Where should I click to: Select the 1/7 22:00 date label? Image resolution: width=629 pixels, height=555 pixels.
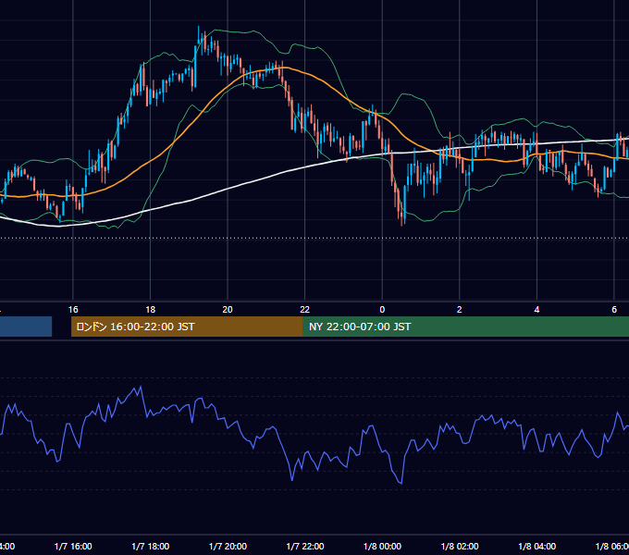[x=305, y=546]
